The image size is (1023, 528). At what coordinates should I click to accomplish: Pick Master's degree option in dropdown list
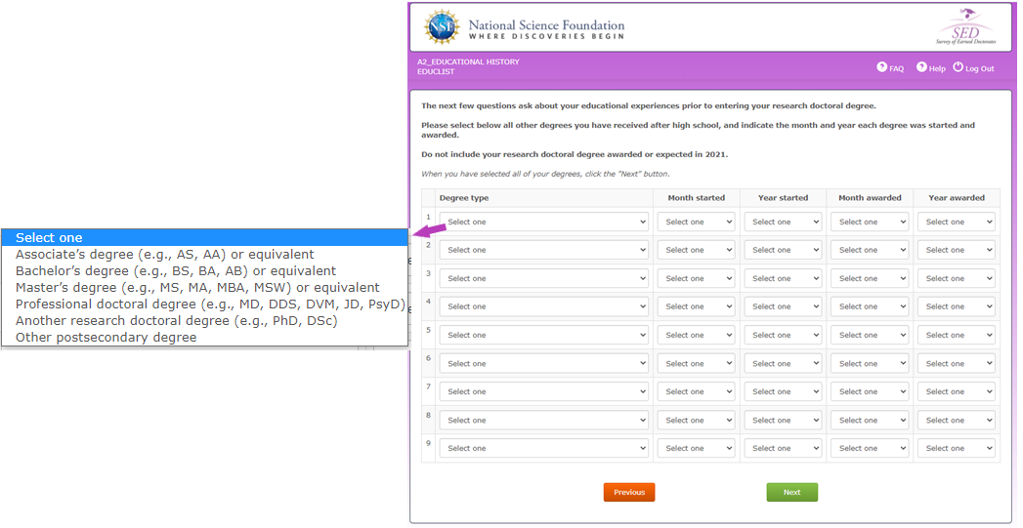tap(196, 288)
